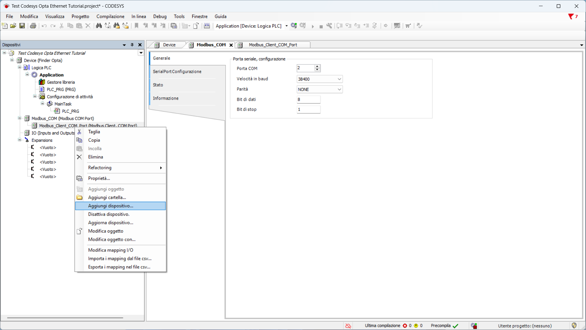Viewport: 586px width, 330px height.
Task: Open the SerialPortConfigurazione section
Action: [177, 71]
